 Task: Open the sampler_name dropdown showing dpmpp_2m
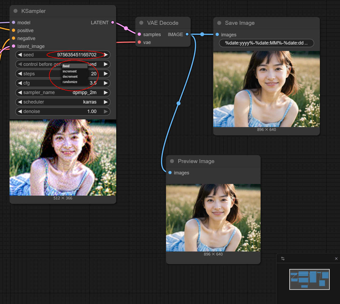(63, 92)
